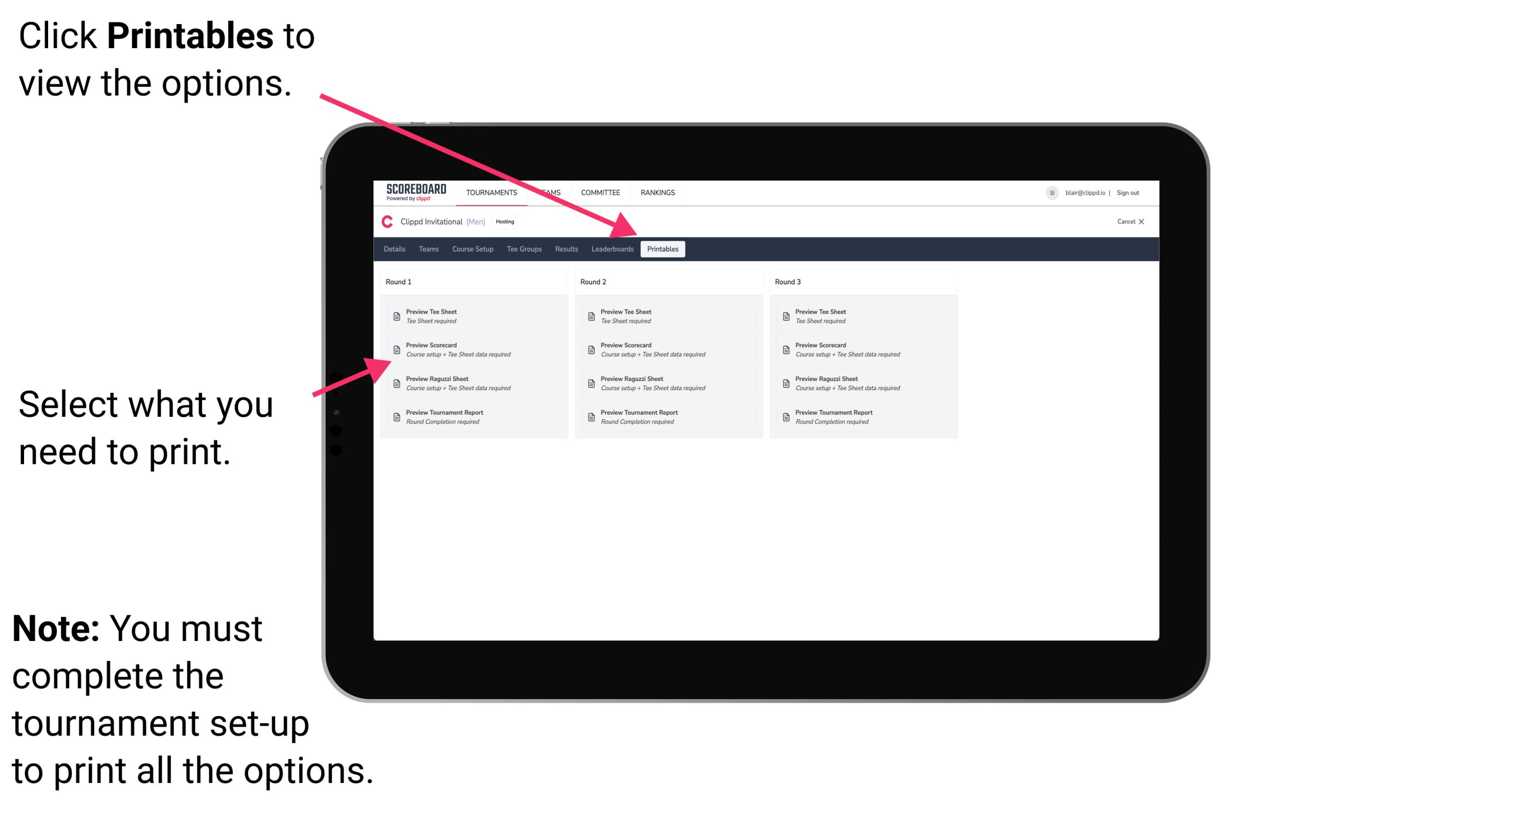Click the Printables tab

point(662,249)
